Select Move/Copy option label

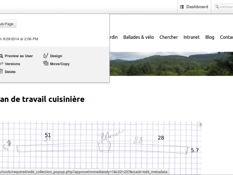pos(60,64)
